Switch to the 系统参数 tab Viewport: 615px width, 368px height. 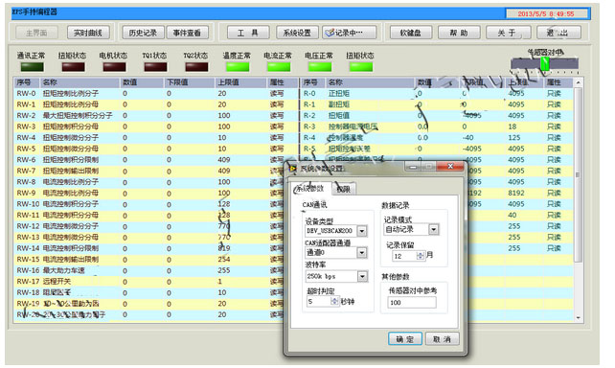coord(310,189)
